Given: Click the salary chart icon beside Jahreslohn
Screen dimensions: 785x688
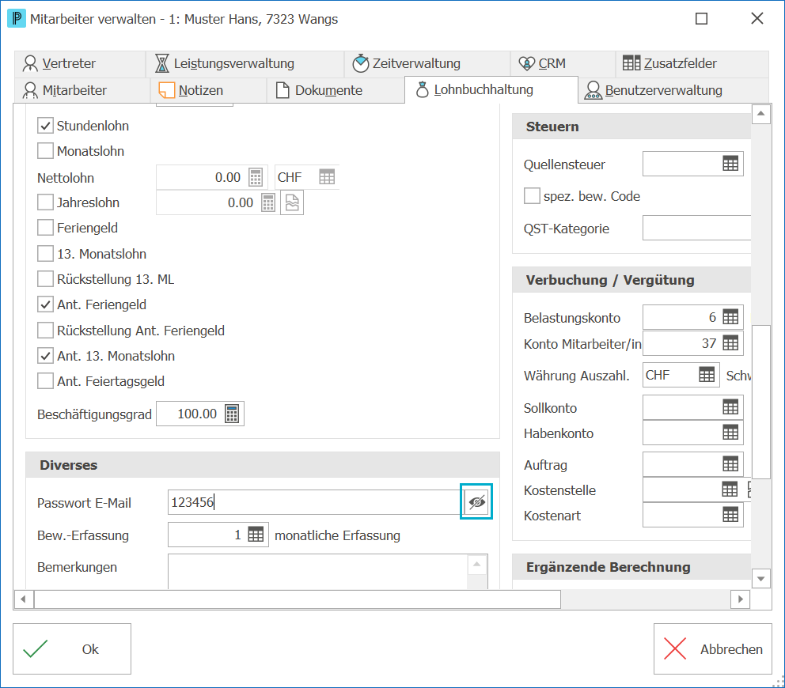Looking at the screenshot, I should [x=292, y=202].
